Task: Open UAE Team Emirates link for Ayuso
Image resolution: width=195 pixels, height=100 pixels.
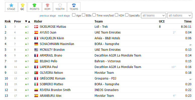Action: pos(108,32)
